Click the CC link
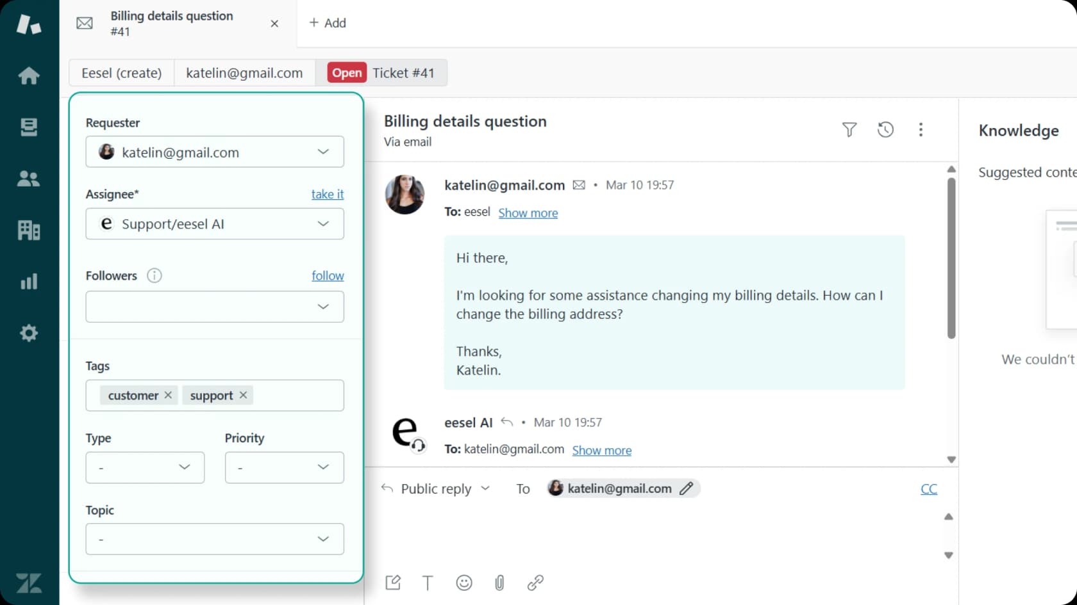Screen dimensions: 1077x605 click(x=929, y=489)
